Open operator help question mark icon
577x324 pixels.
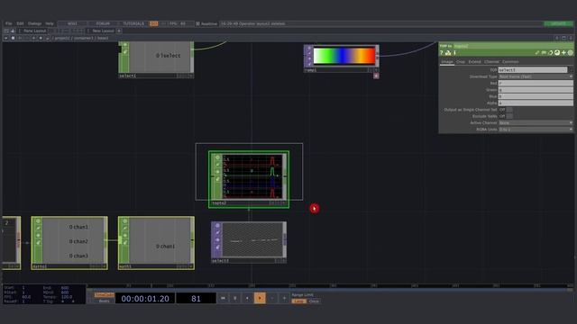[x=442, y=53]
